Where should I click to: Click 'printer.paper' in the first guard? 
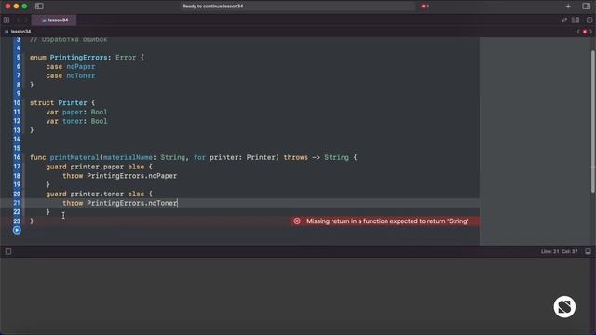click(x=97, y=167)
